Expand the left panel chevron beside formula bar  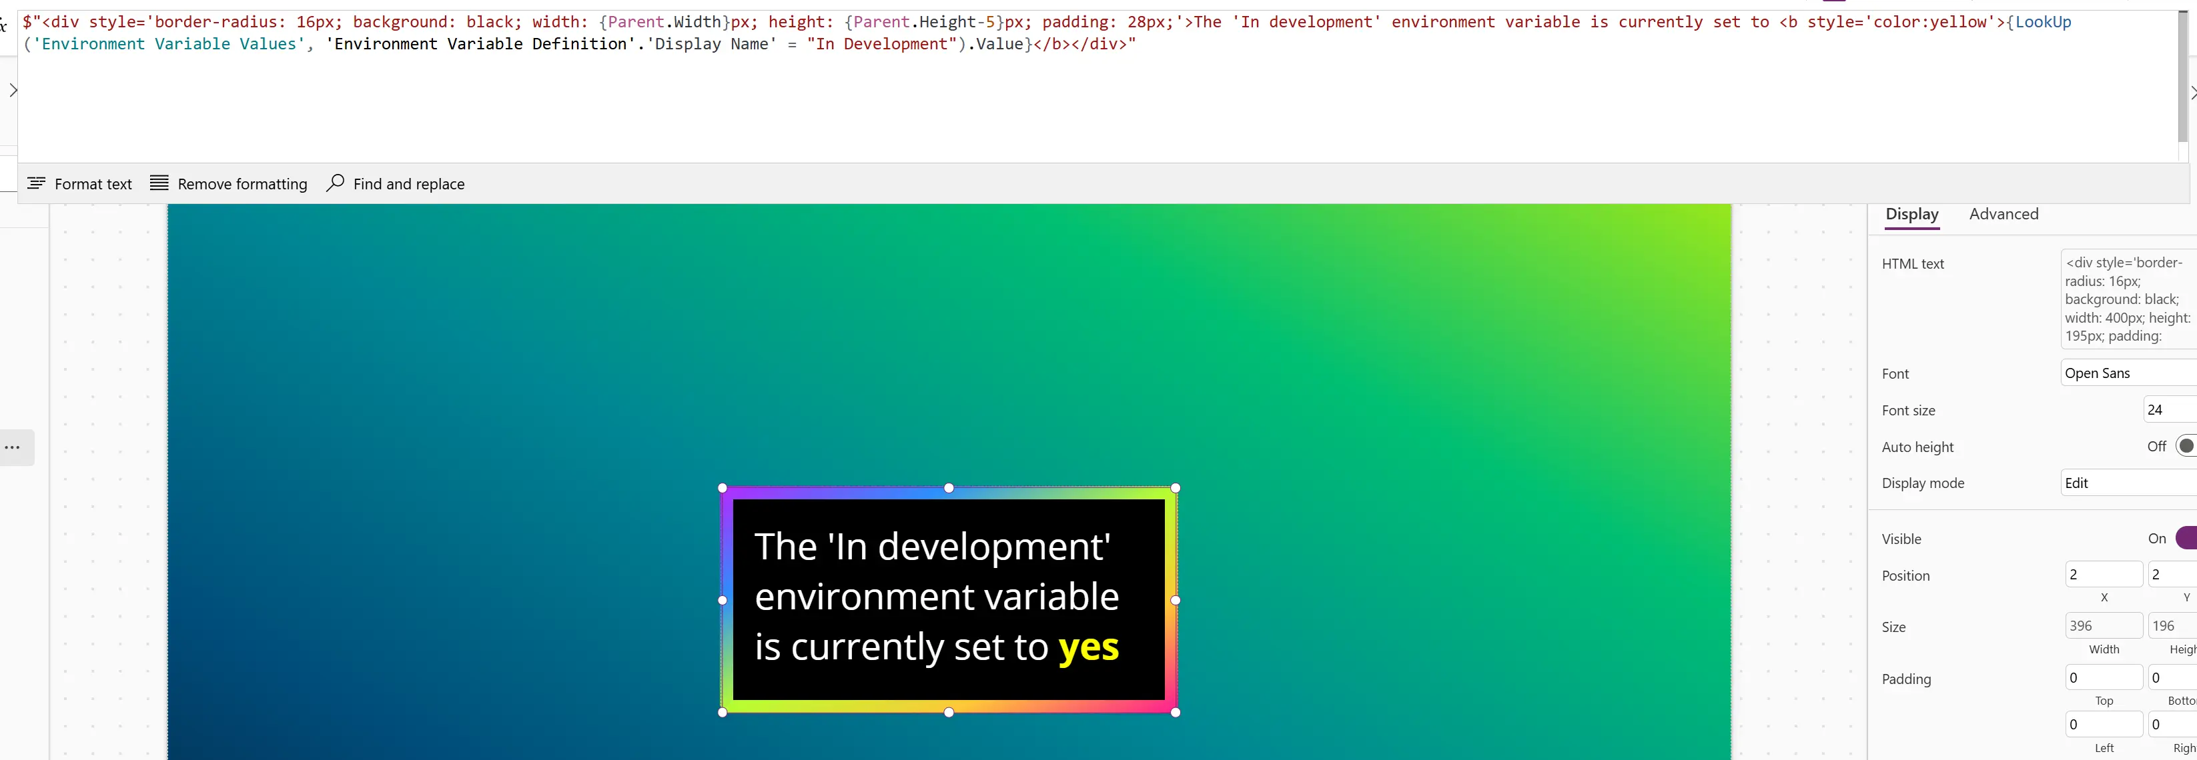coord(13,90)
